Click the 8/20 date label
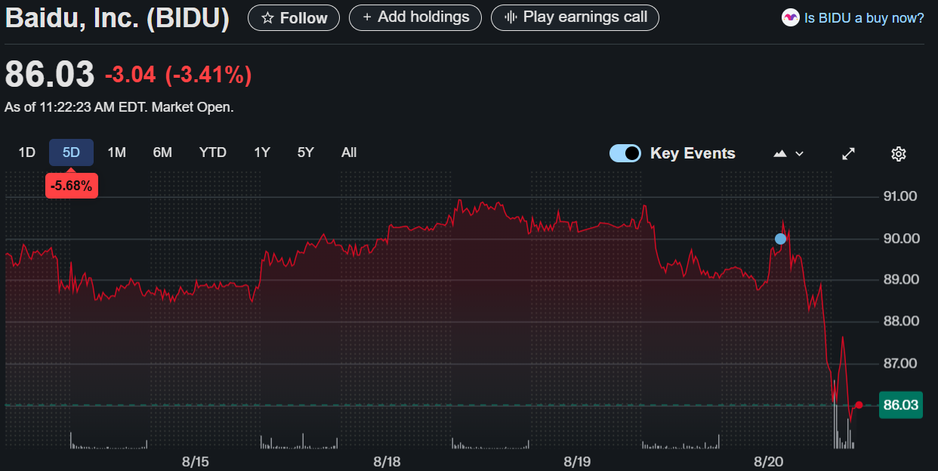938x471 pixels. pos(768,460)
